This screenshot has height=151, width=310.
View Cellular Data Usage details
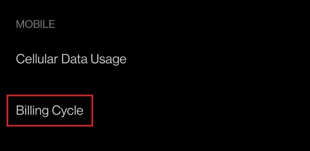pyautogui.click(x=71, y=59)
